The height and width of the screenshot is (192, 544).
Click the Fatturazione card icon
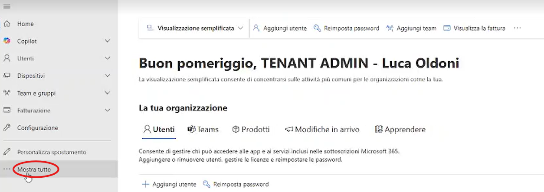[x=7, y=111]
